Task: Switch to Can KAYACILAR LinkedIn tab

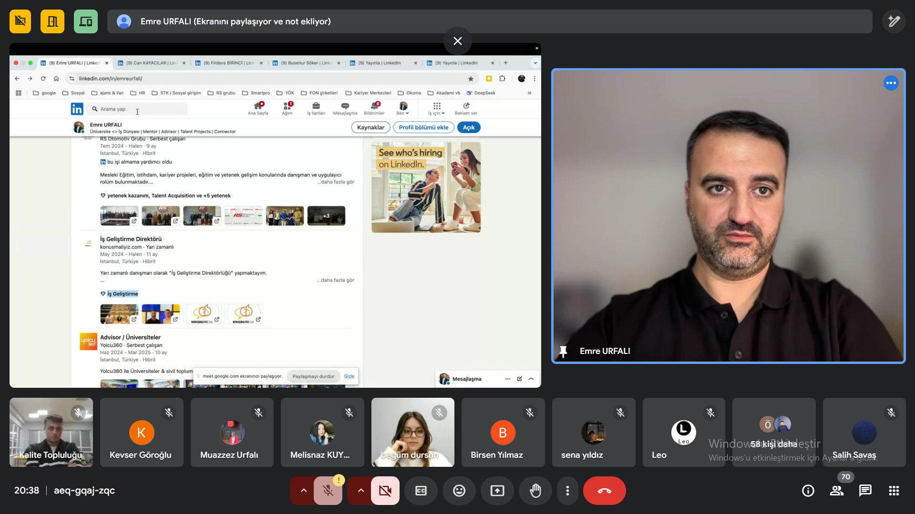Action: [151, 63]
